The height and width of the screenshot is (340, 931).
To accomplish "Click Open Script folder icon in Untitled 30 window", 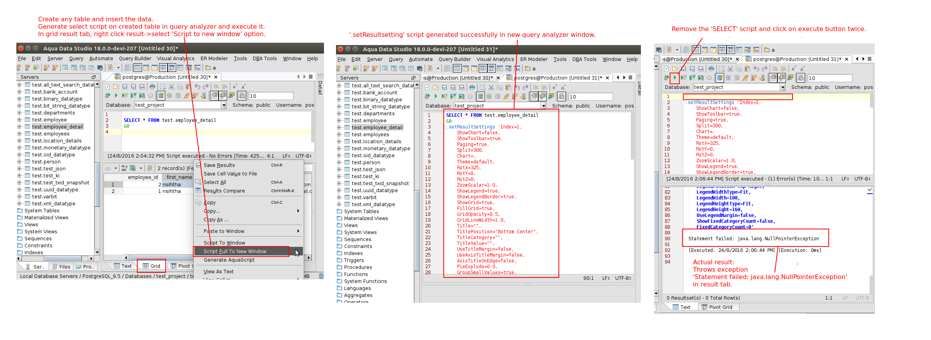I will [x=116, y=87].
